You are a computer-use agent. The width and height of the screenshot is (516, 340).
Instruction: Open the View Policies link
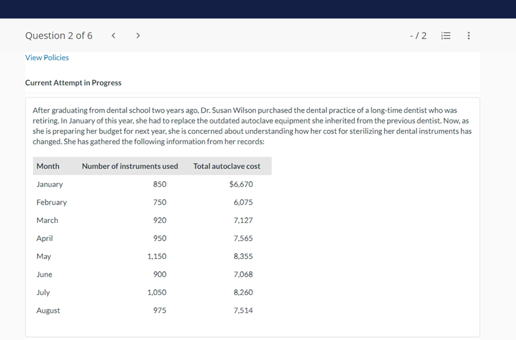tap(47, 58)
